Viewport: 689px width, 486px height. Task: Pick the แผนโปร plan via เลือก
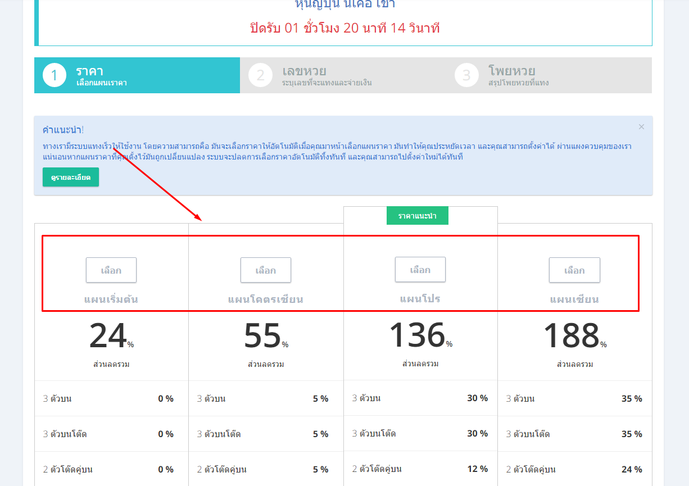420,270
